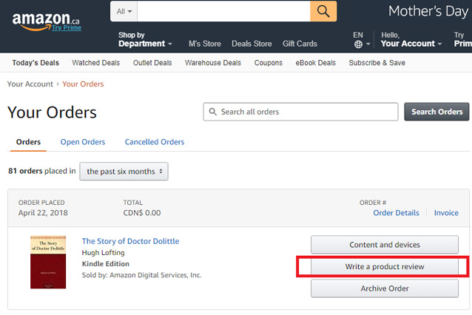Open eBook Deals
This screenshot has width=472, height=315.
315,63
